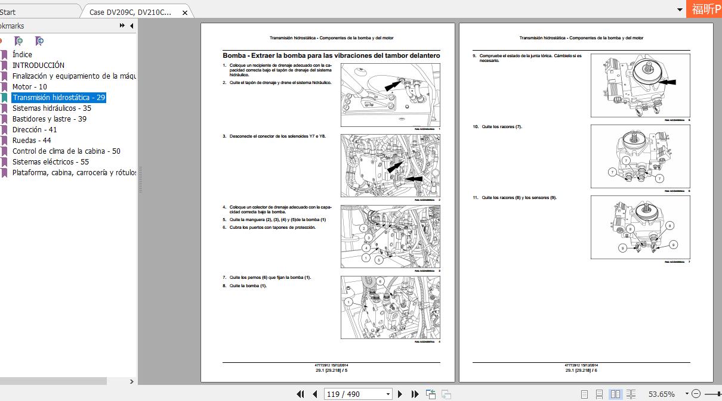Screen dimensions: 722x401
Task: Enable continuous scrolling page mode
Action: (600, 394)
